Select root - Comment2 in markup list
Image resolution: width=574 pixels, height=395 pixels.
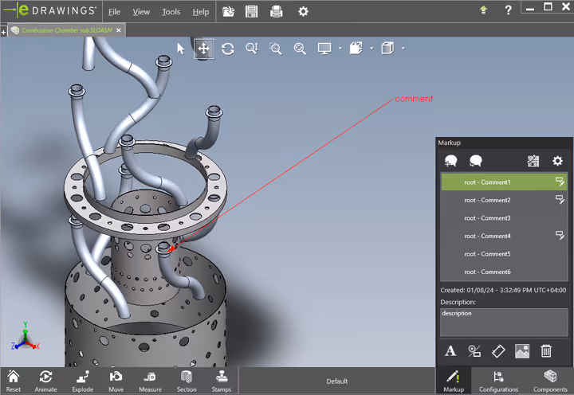504,200
